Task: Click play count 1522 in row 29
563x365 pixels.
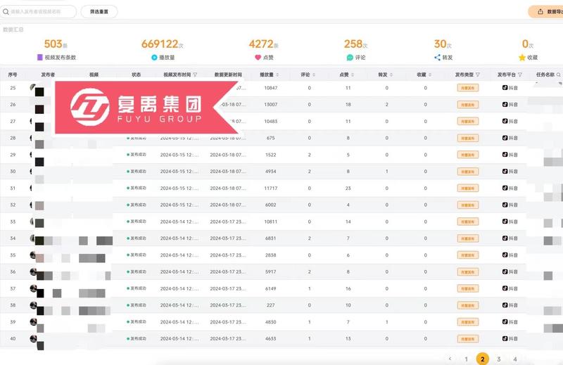Action: click(x=271, y=155)
